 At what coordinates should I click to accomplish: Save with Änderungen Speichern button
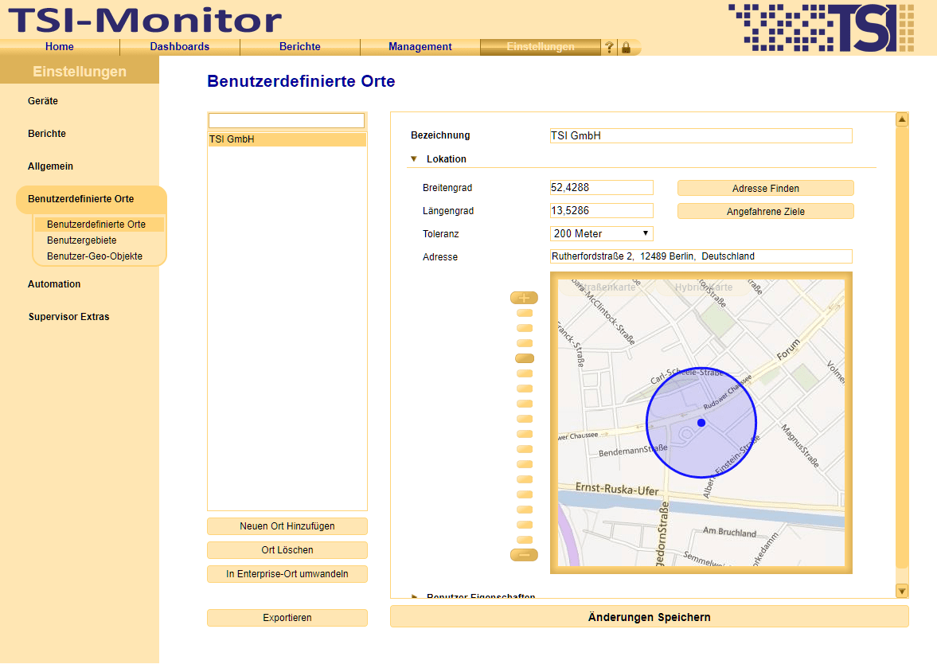[x=650, y=617]
